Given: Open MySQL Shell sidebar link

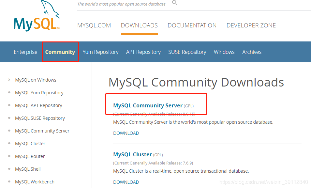Looking at the screenshot, I should (x=28, y=169).
